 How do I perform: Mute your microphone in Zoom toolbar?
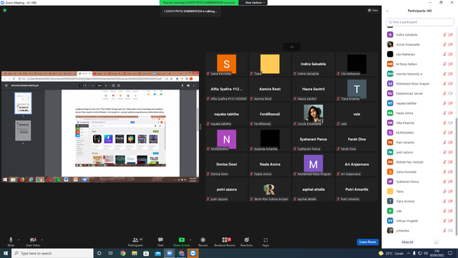tap(11, 242)
